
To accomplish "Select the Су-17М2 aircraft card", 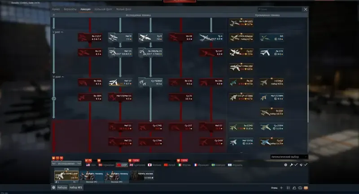I will pyautogui.click(x=150, y=127).
